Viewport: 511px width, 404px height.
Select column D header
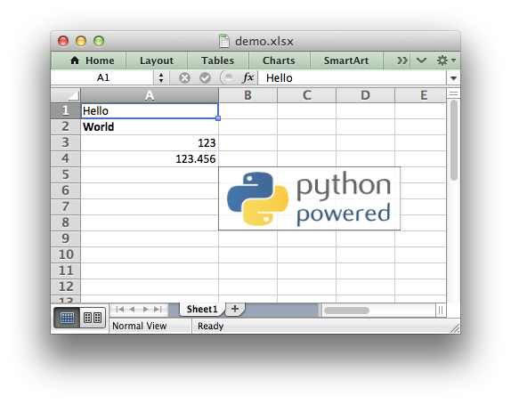[365, 95]
